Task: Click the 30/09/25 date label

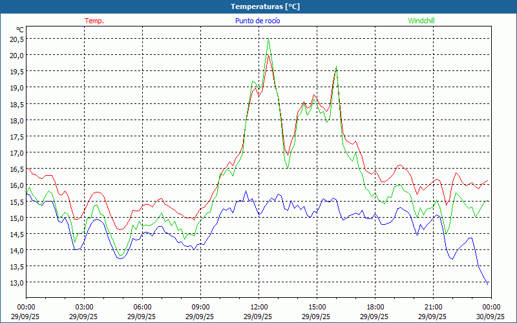Action: pos(491,317)
